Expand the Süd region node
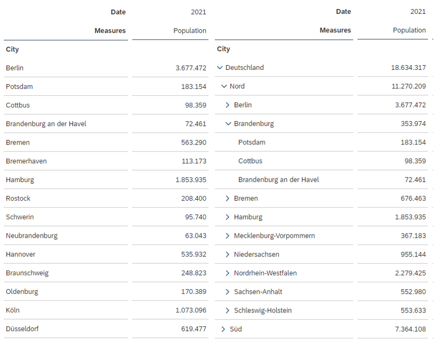This screenshot has height=340, width=436. [224, 329]
